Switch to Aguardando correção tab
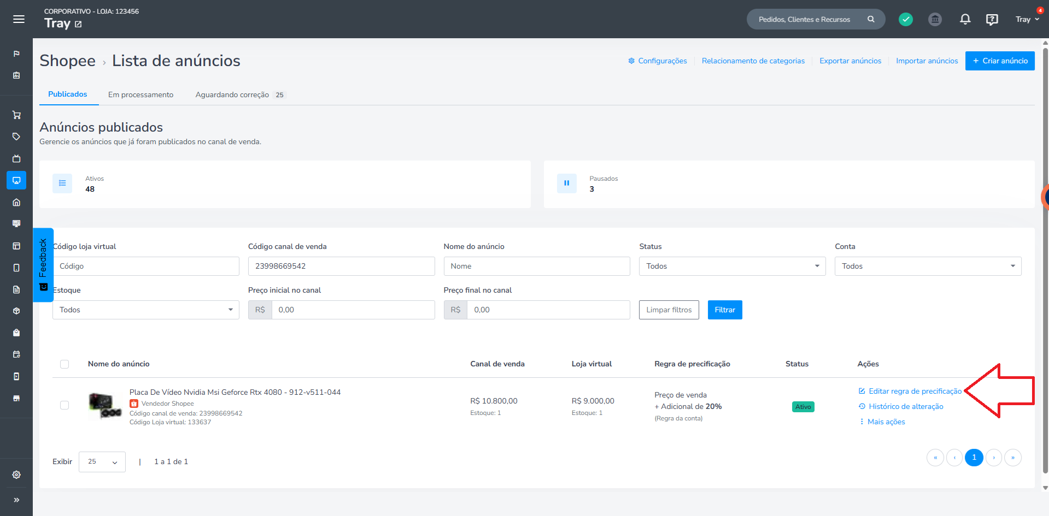1049x516 pixels. (240, 94)
